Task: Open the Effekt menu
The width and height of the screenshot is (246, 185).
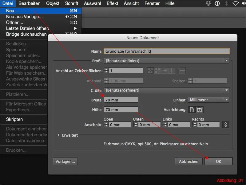Action: [x=112, y=3]
